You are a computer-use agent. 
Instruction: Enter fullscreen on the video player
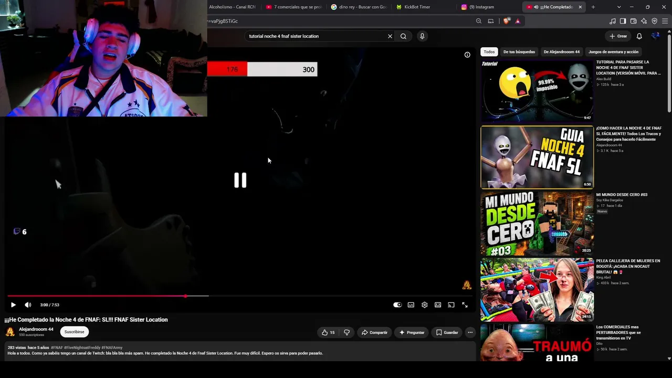(465, 305)
